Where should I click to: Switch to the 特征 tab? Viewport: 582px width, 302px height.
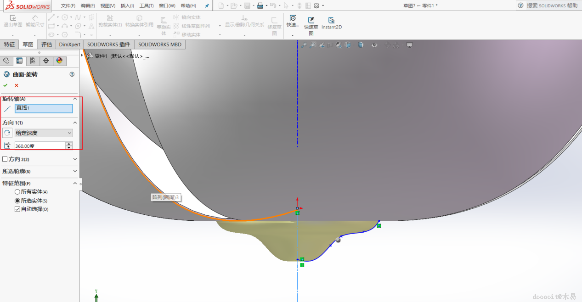pyautogui.click(x=9, y=45)
